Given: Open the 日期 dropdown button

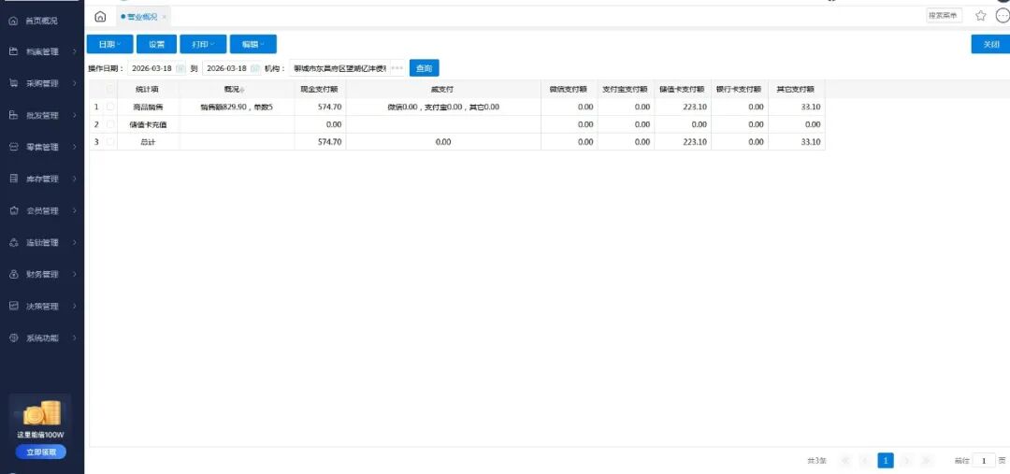Looking at the screenshot, I should pyautogui.click(x=109, y=44).
